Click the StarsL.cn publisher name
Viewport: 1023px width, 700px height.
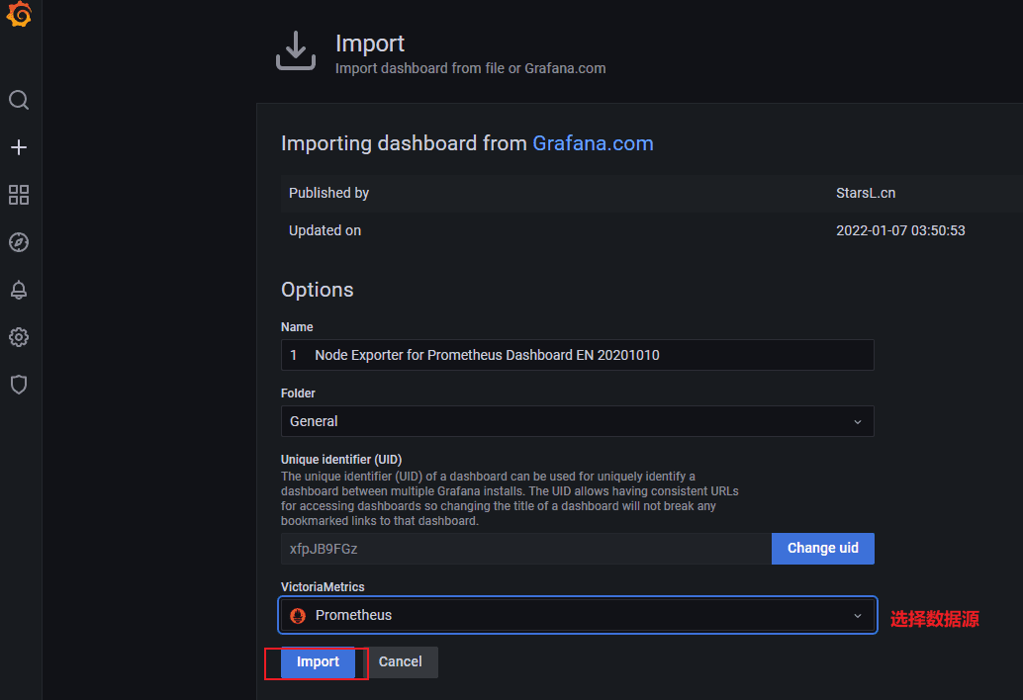point(865,193)
